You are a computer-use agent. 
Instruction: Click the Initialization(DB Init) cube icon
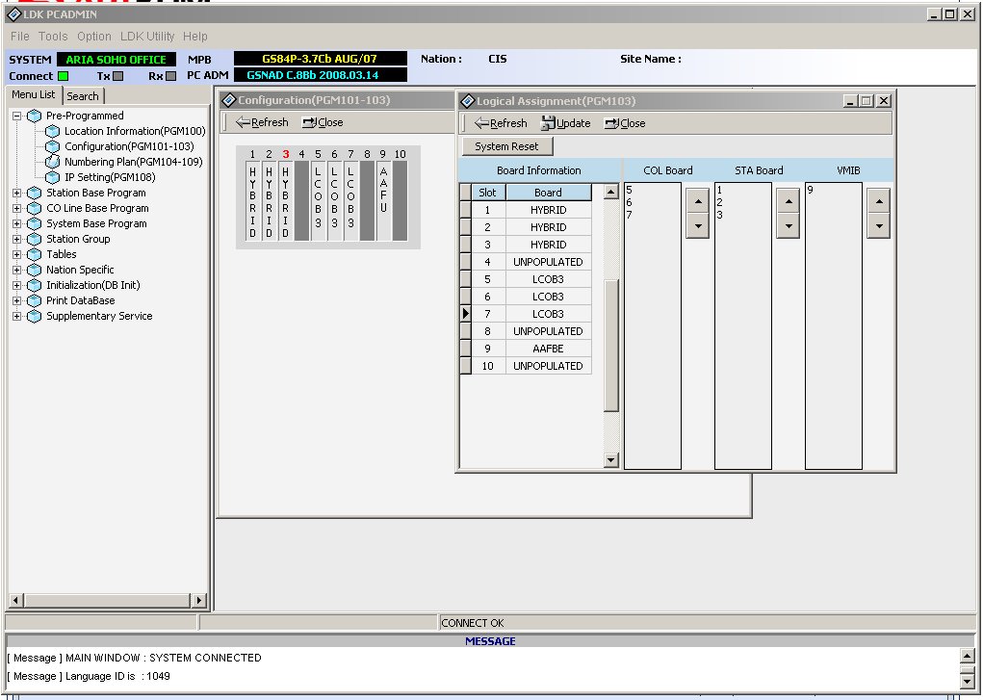[x=35, y=285]
